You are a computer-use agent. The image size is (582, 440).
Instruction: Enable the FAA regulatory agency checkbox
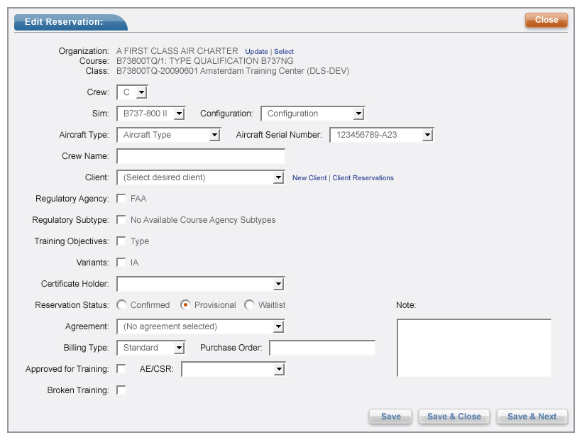click(x=121, y=199)
